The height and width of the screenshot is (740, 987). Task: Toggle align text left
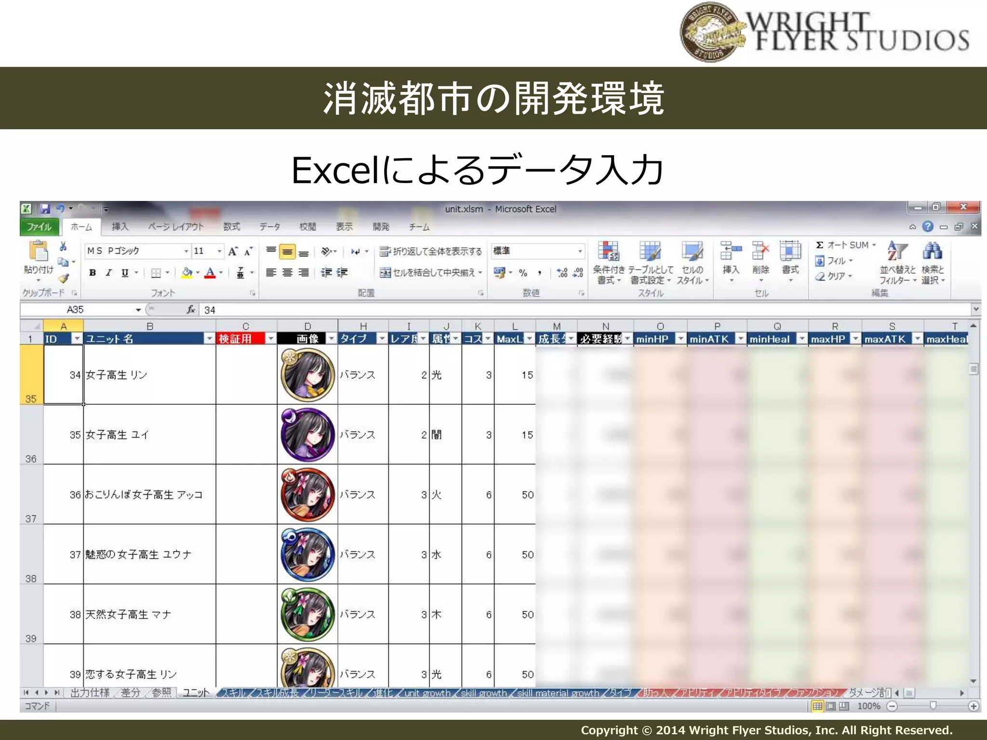point(271,273)
